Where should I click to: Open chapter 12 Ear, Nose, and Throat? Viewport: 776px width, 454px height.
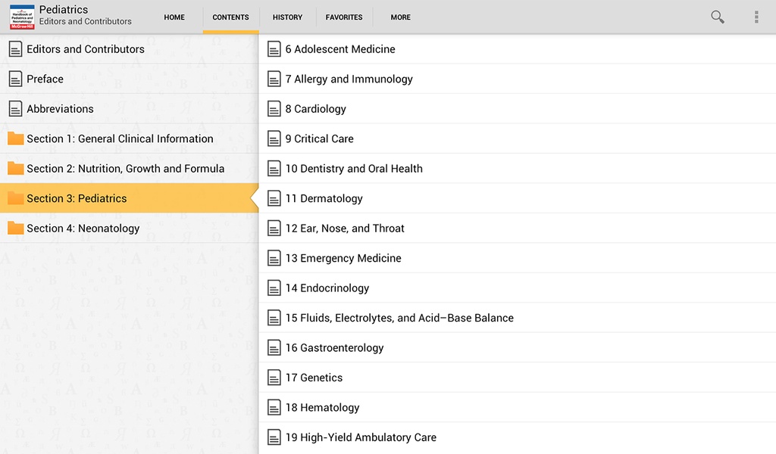(517, 228)
